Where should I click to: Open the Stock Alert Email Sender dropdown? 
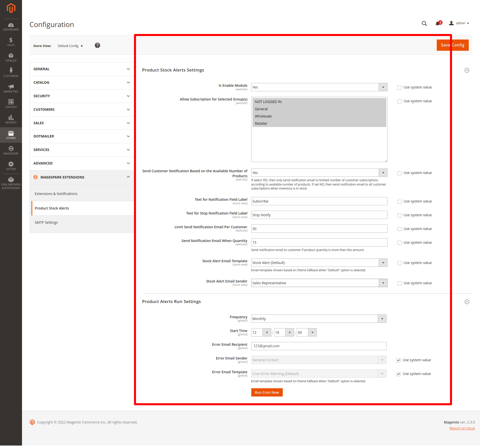click(x=319, y=283)
